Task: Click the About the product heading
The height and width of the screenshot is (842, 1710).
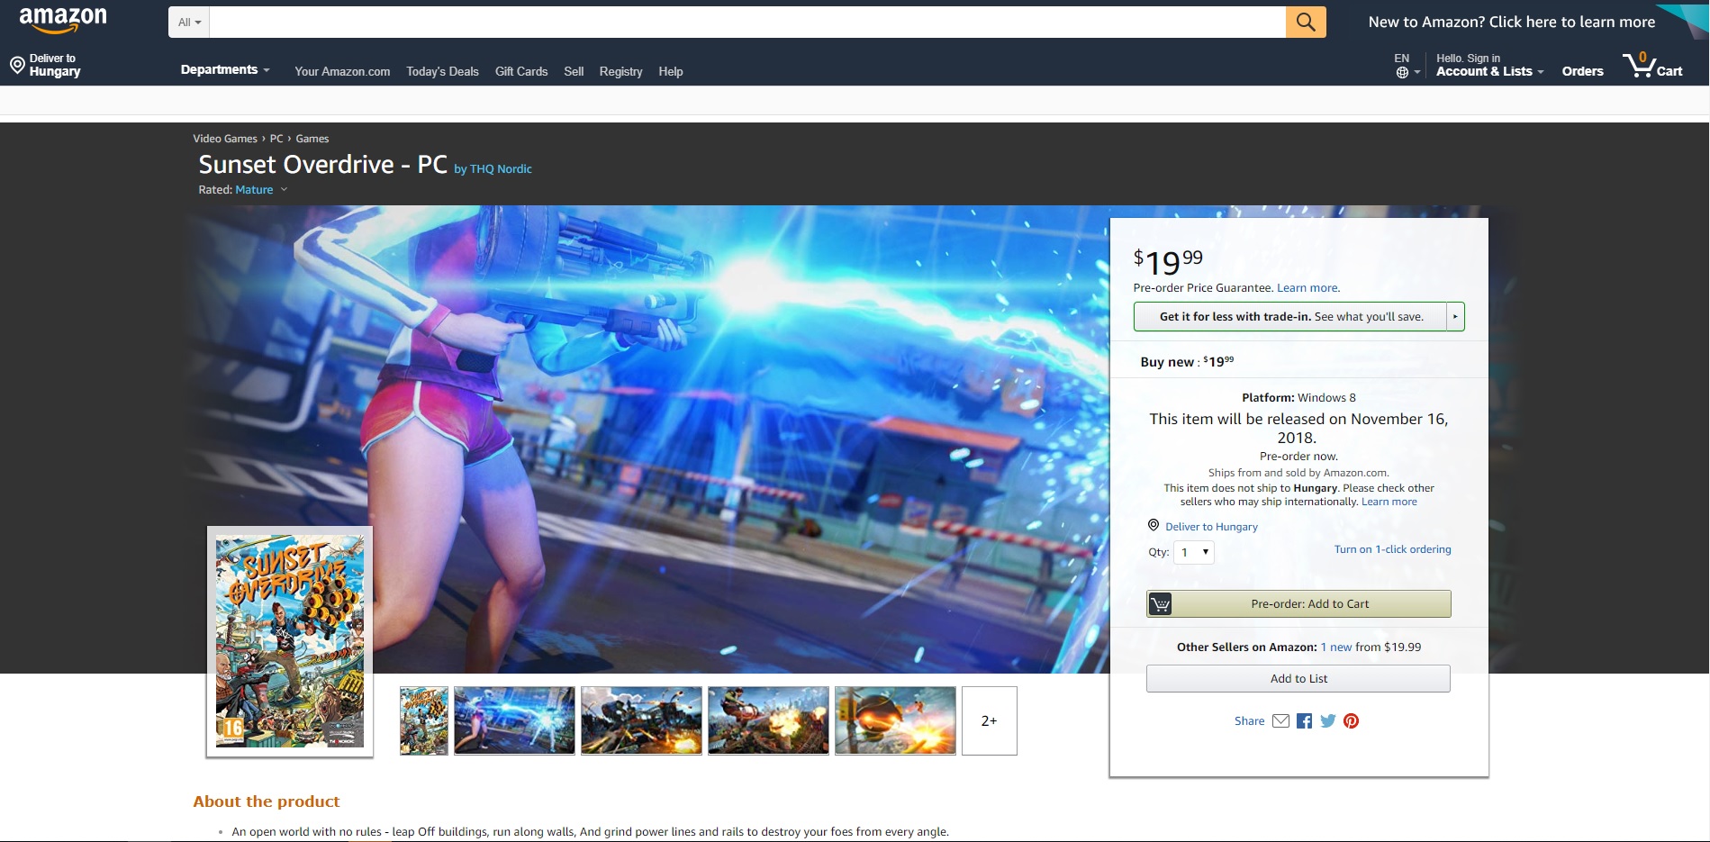Action: coord(267,801)
